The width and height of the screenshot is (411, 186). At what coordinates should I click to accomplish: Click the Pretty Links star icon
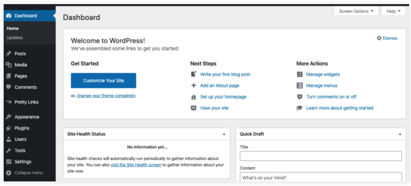tap(8, 102)
